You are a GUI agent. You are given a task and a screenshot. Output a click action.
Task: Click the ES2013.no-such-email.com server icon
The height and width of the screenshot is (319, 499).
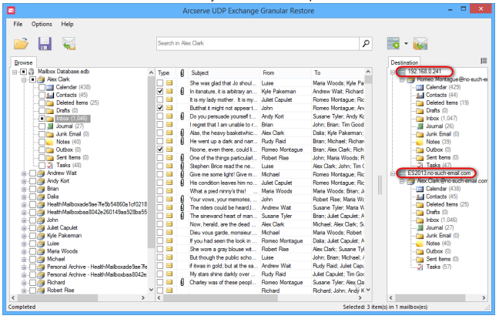click(402, 173)
